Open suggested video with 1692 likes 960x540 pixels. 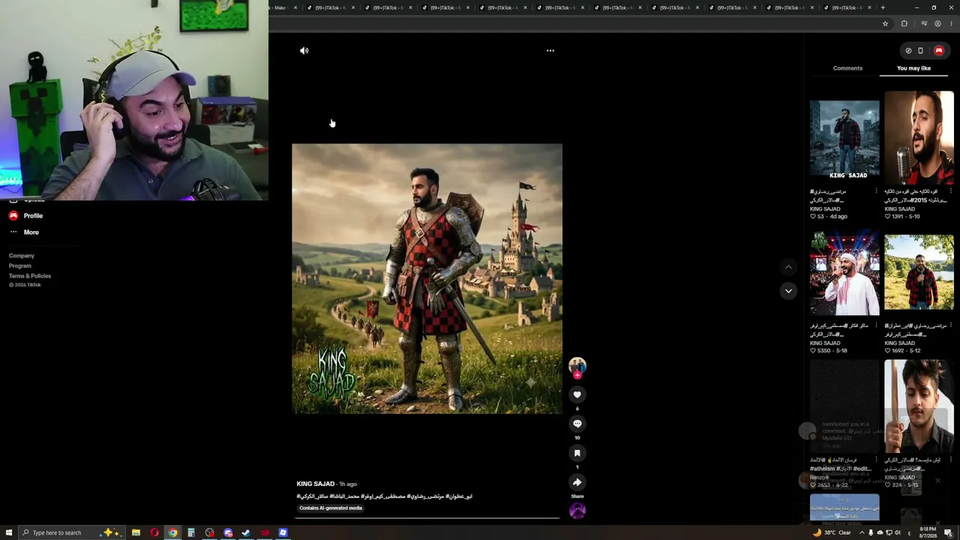click(x=919, y=272)
